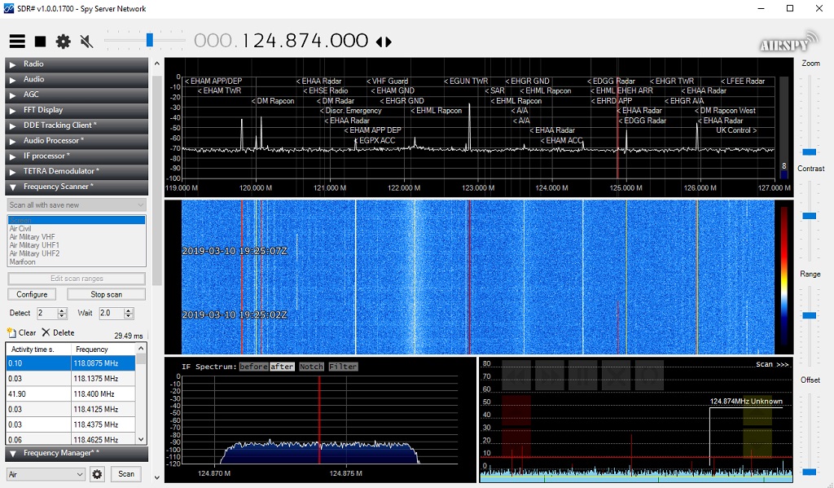Toggle the IF Spectrum 'before' option
This screenshot has width=834, height=488.
coord(253,367)
